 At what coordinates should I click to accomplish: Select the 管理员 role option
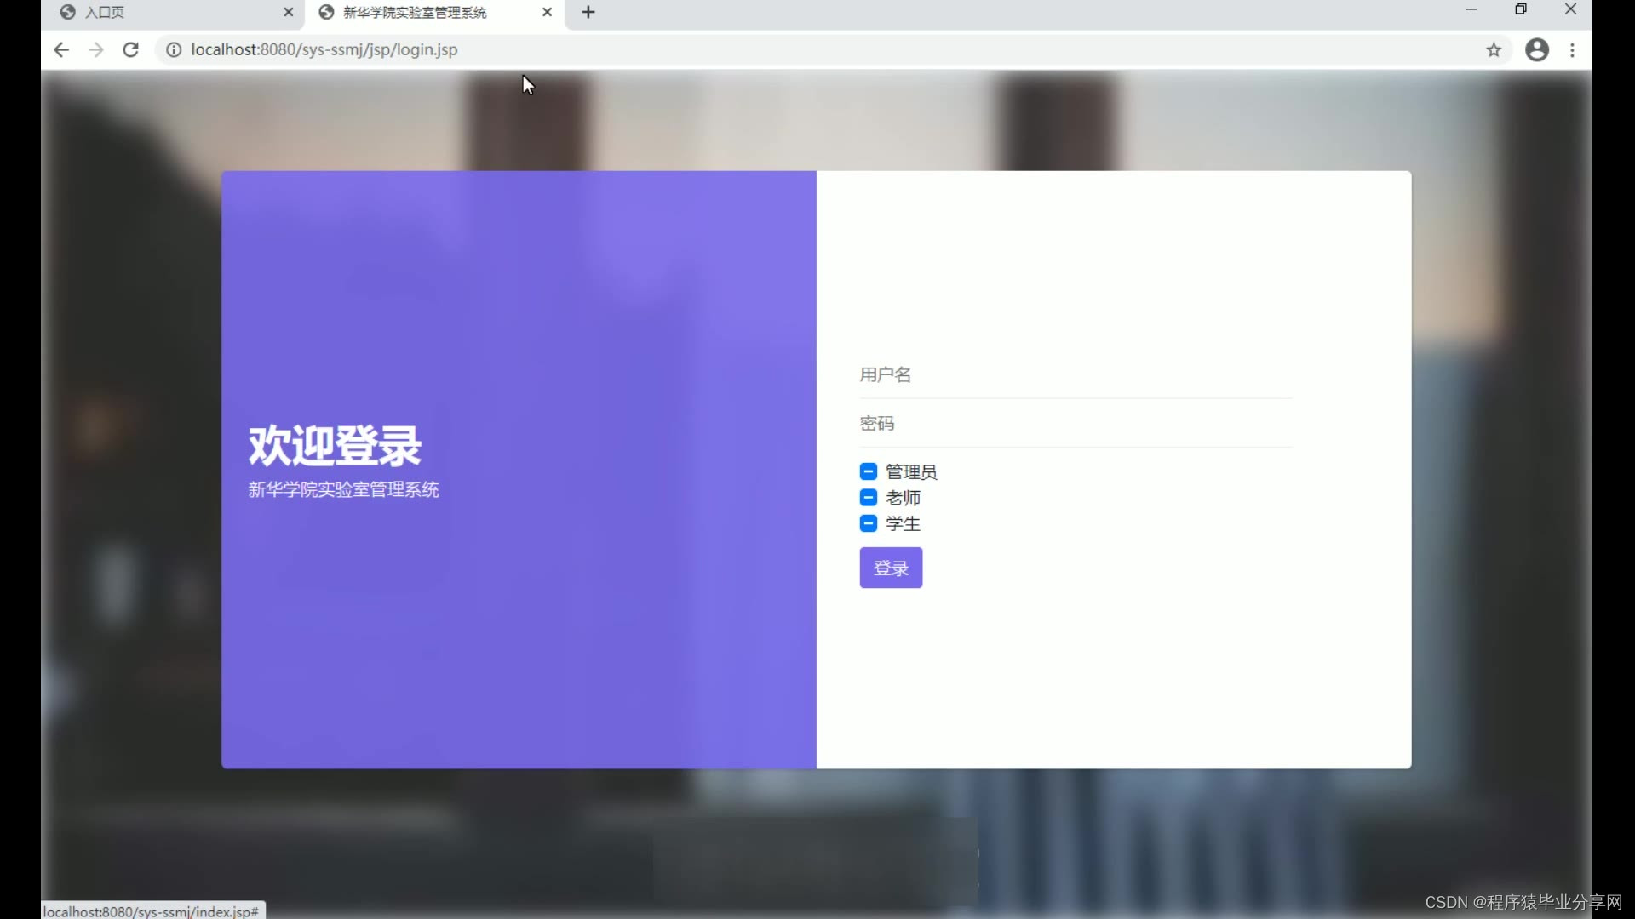(869, 471)
